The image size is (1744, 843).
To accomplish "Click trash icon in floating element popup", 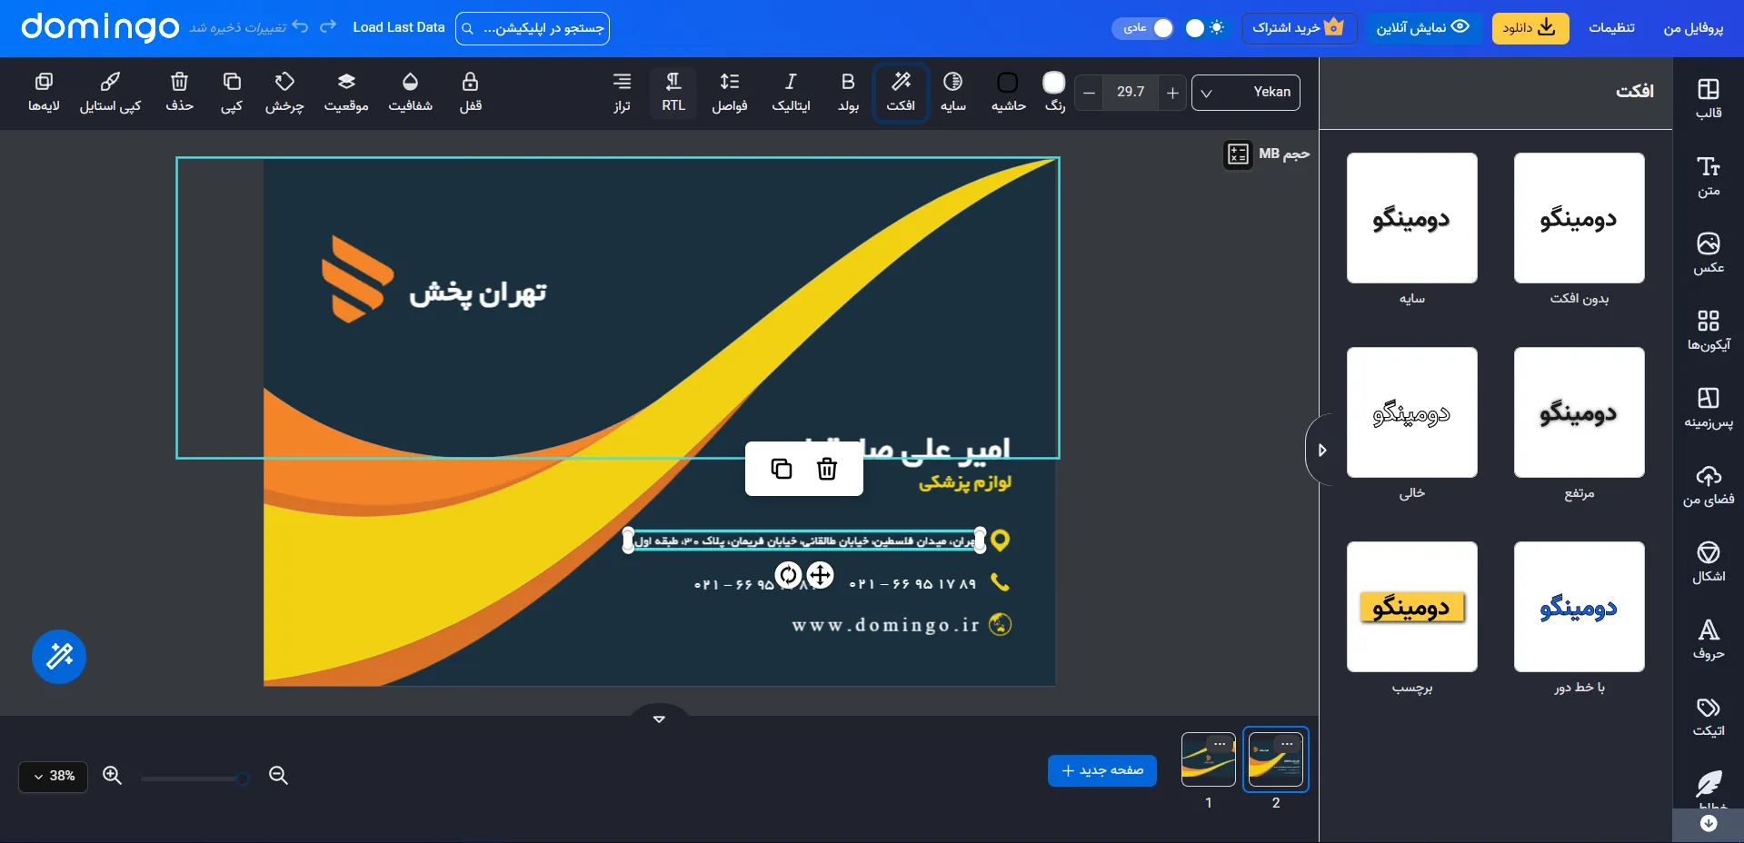I will click(x=826, y=469).
